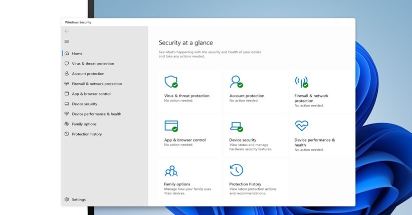Select Virus & threat protection in sidebar
This screenshot has width=412, height=215.
click(x=93, y=63)
